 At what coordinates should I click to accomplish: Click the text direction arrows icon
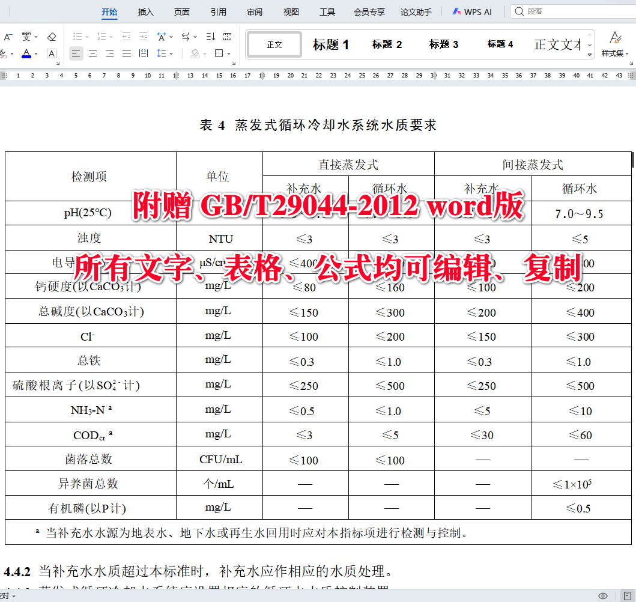(x=186, y=37)
